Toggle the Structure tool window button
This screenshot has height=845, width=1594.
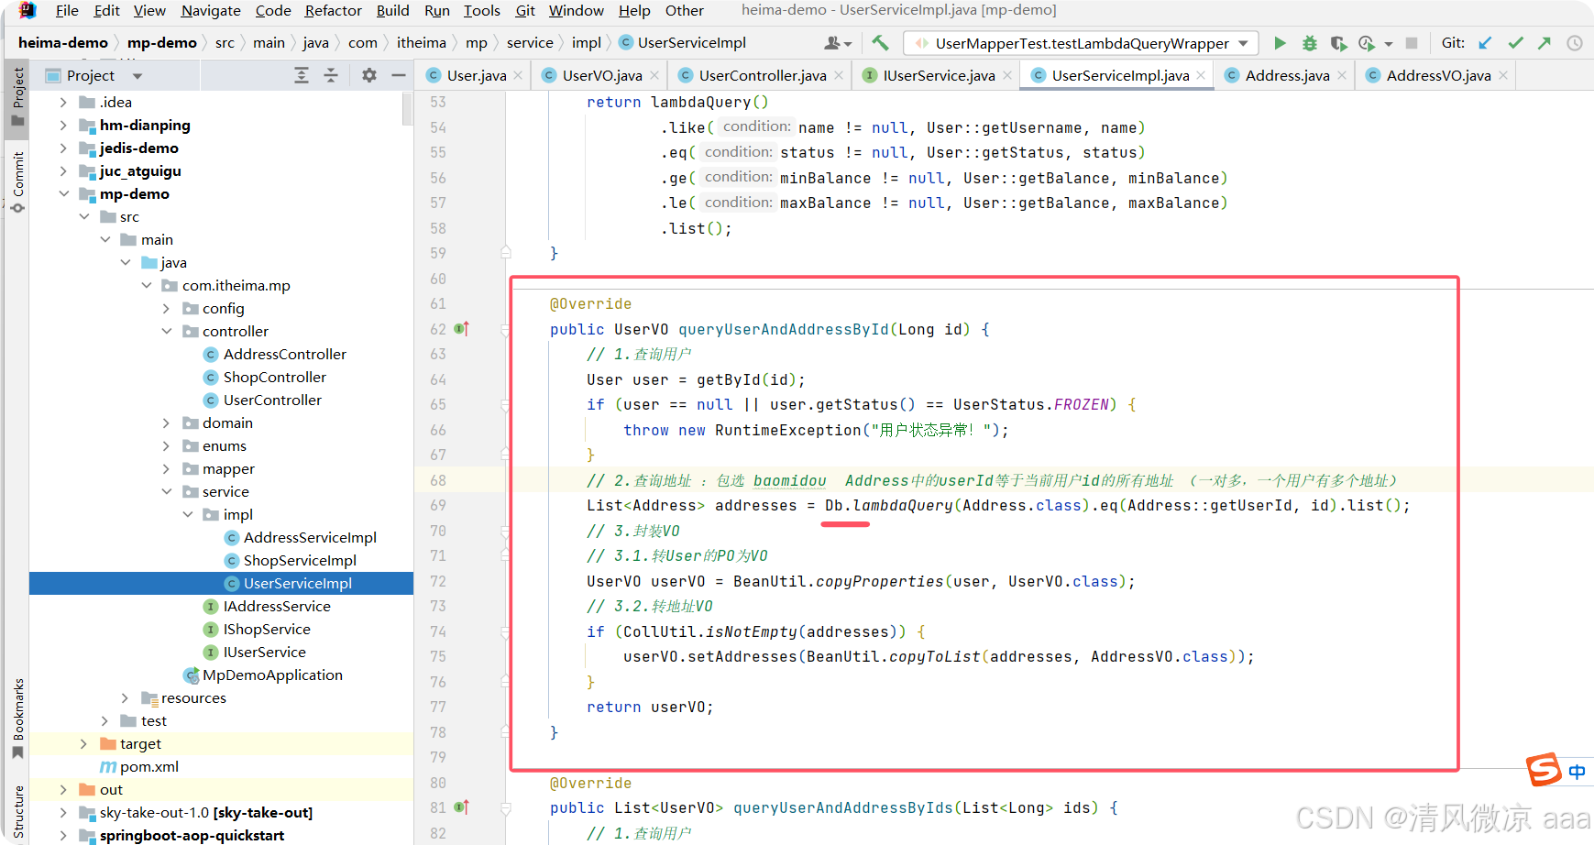(17, 813)
